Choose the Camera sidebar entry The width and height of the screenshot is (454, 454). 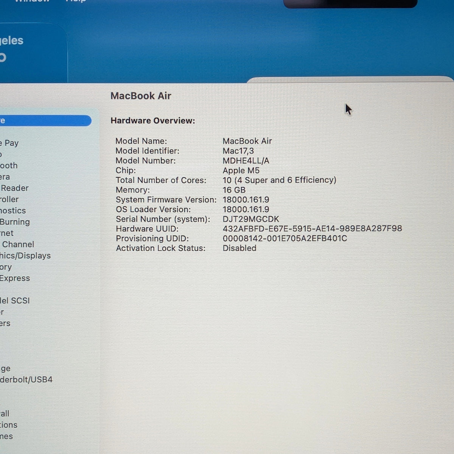(x=5, y=177)
